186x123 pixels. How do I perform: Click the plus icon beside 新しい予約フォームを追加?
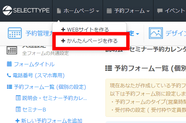point(17,121)
